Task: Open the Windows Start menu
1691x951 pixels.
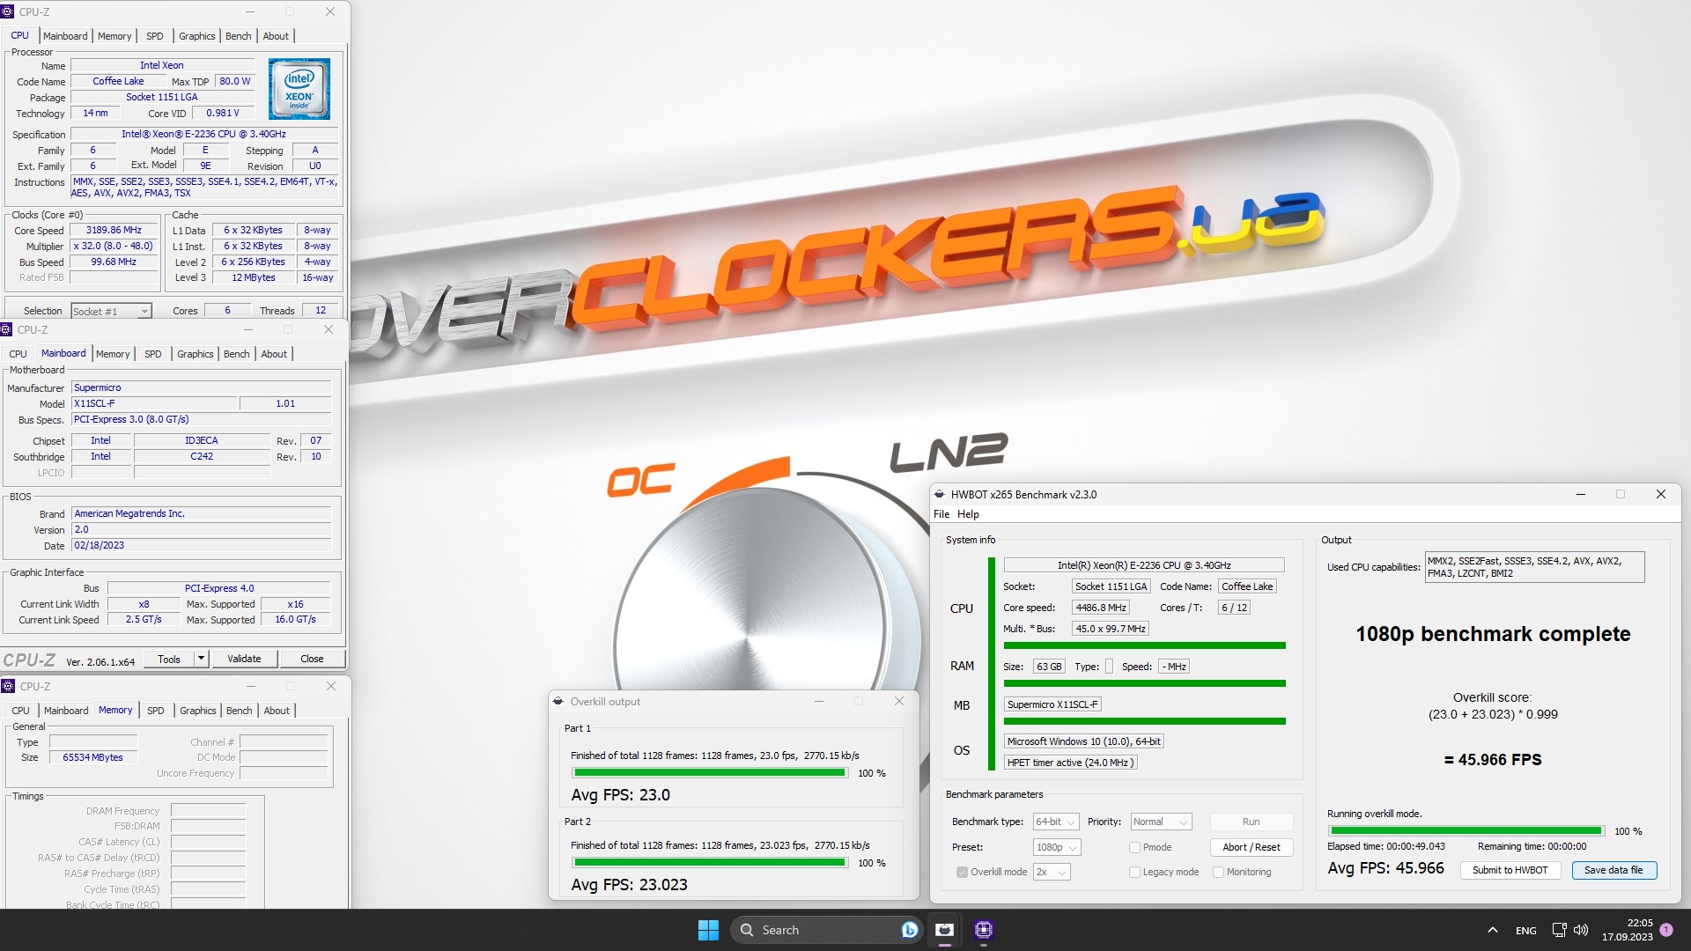Action: pyautogui.click(x=708, y=930)
